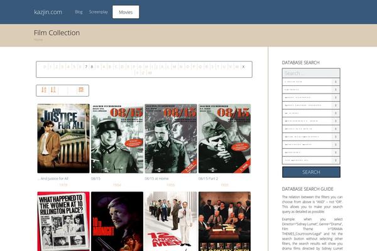Filter films starting with 8
Screen dimensions: 377x251
(x=92, y=67)
